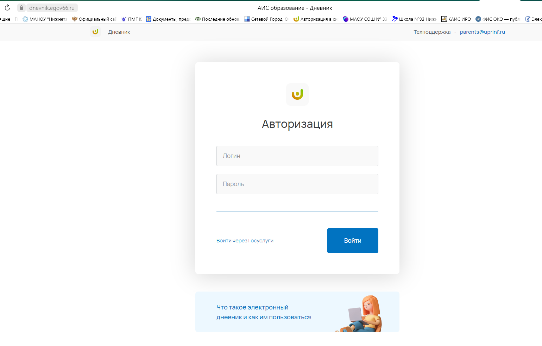Open the Школа №33 bookmark
Viewport: 542px width, 346px height.
tap(414, 19)
